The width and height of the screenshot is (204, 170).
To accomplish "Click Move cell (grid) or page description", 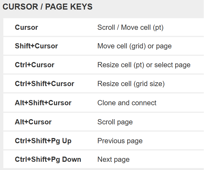I will coord(134,46).
